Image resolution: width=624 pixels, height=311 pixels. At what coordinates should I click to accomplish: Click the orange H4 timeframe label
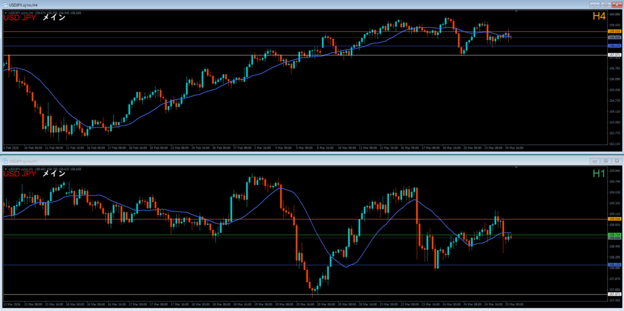tap(599, 17)
